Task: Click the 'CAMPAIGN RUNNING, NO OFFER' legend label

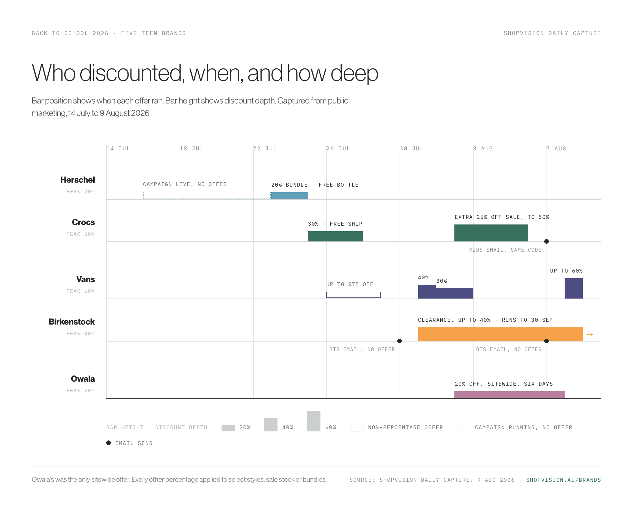Action: pyautogui.click(x=523, y=427)
